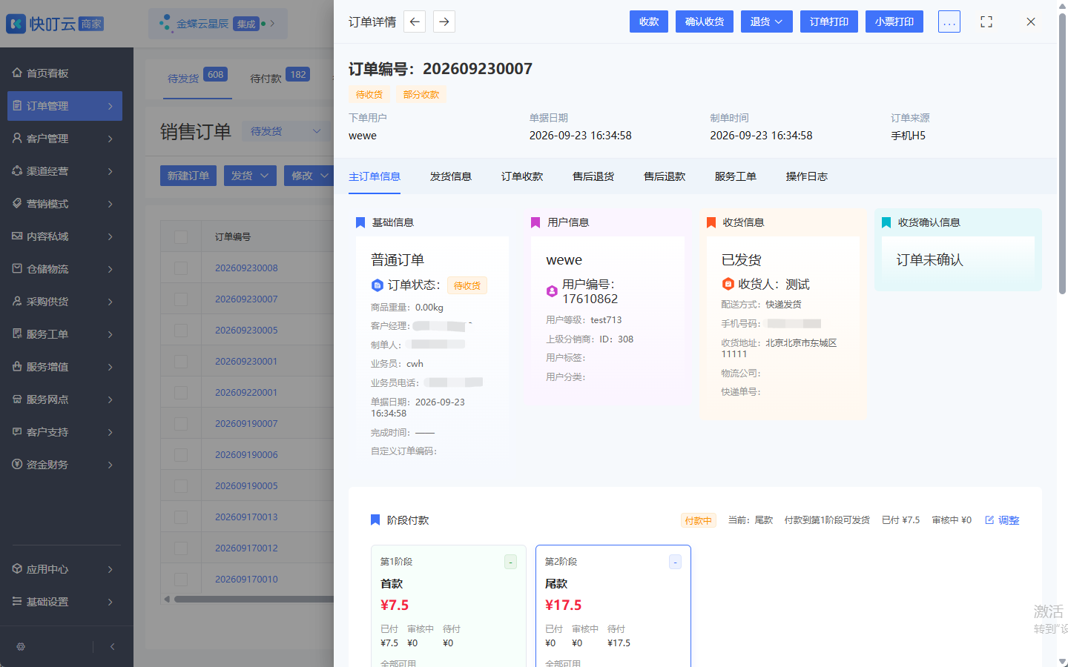The image size is (1068, 667).
Task: Select the 待付款 182 tab
Action: click(x=280, y=76)
